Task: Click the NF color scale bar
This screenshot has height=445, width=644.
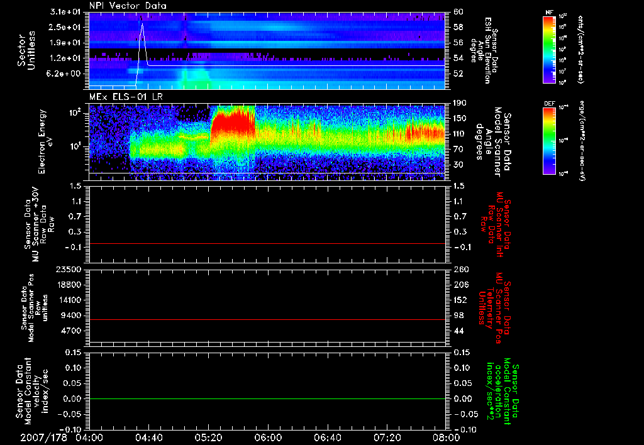Action: (x=550, y=50)
